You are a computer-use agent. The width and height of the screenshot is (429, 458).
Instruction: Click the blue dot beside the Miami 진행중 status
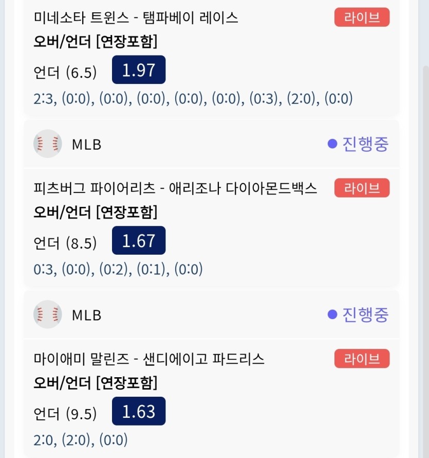(x=332, y=314)
